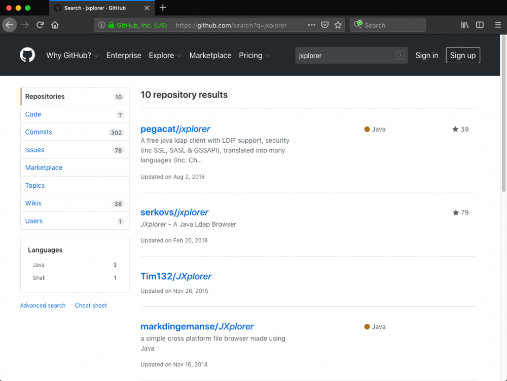Expand the Pricing dropdown menu
The width and height of the screenshot is (507, 381).
coord(255,56)
